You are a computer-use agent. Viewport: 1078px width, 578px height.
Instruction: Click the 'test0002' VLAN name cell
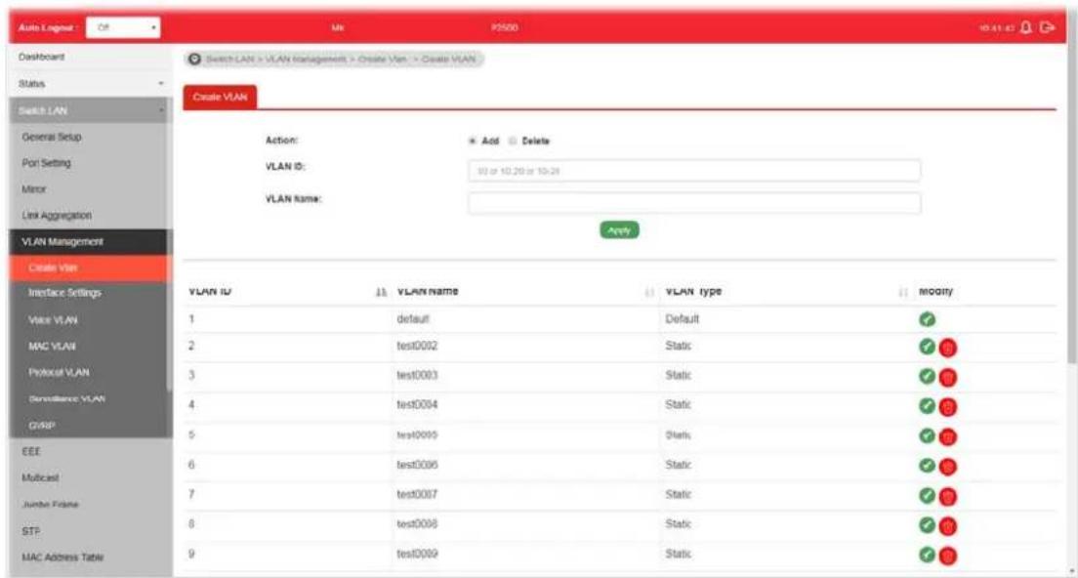click(417, 347)
